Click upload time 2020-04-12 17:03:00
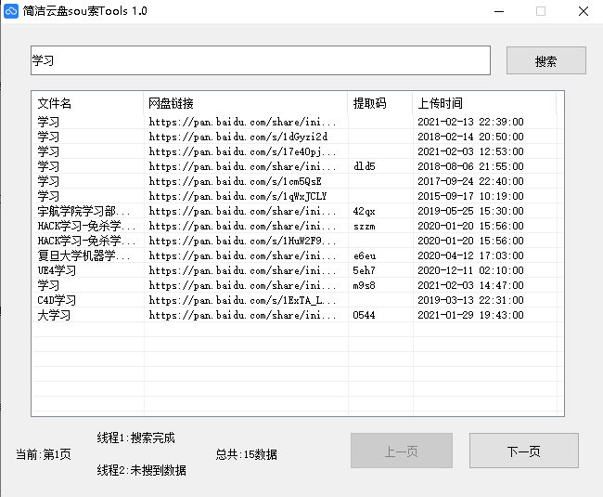 tap(470, 255)
